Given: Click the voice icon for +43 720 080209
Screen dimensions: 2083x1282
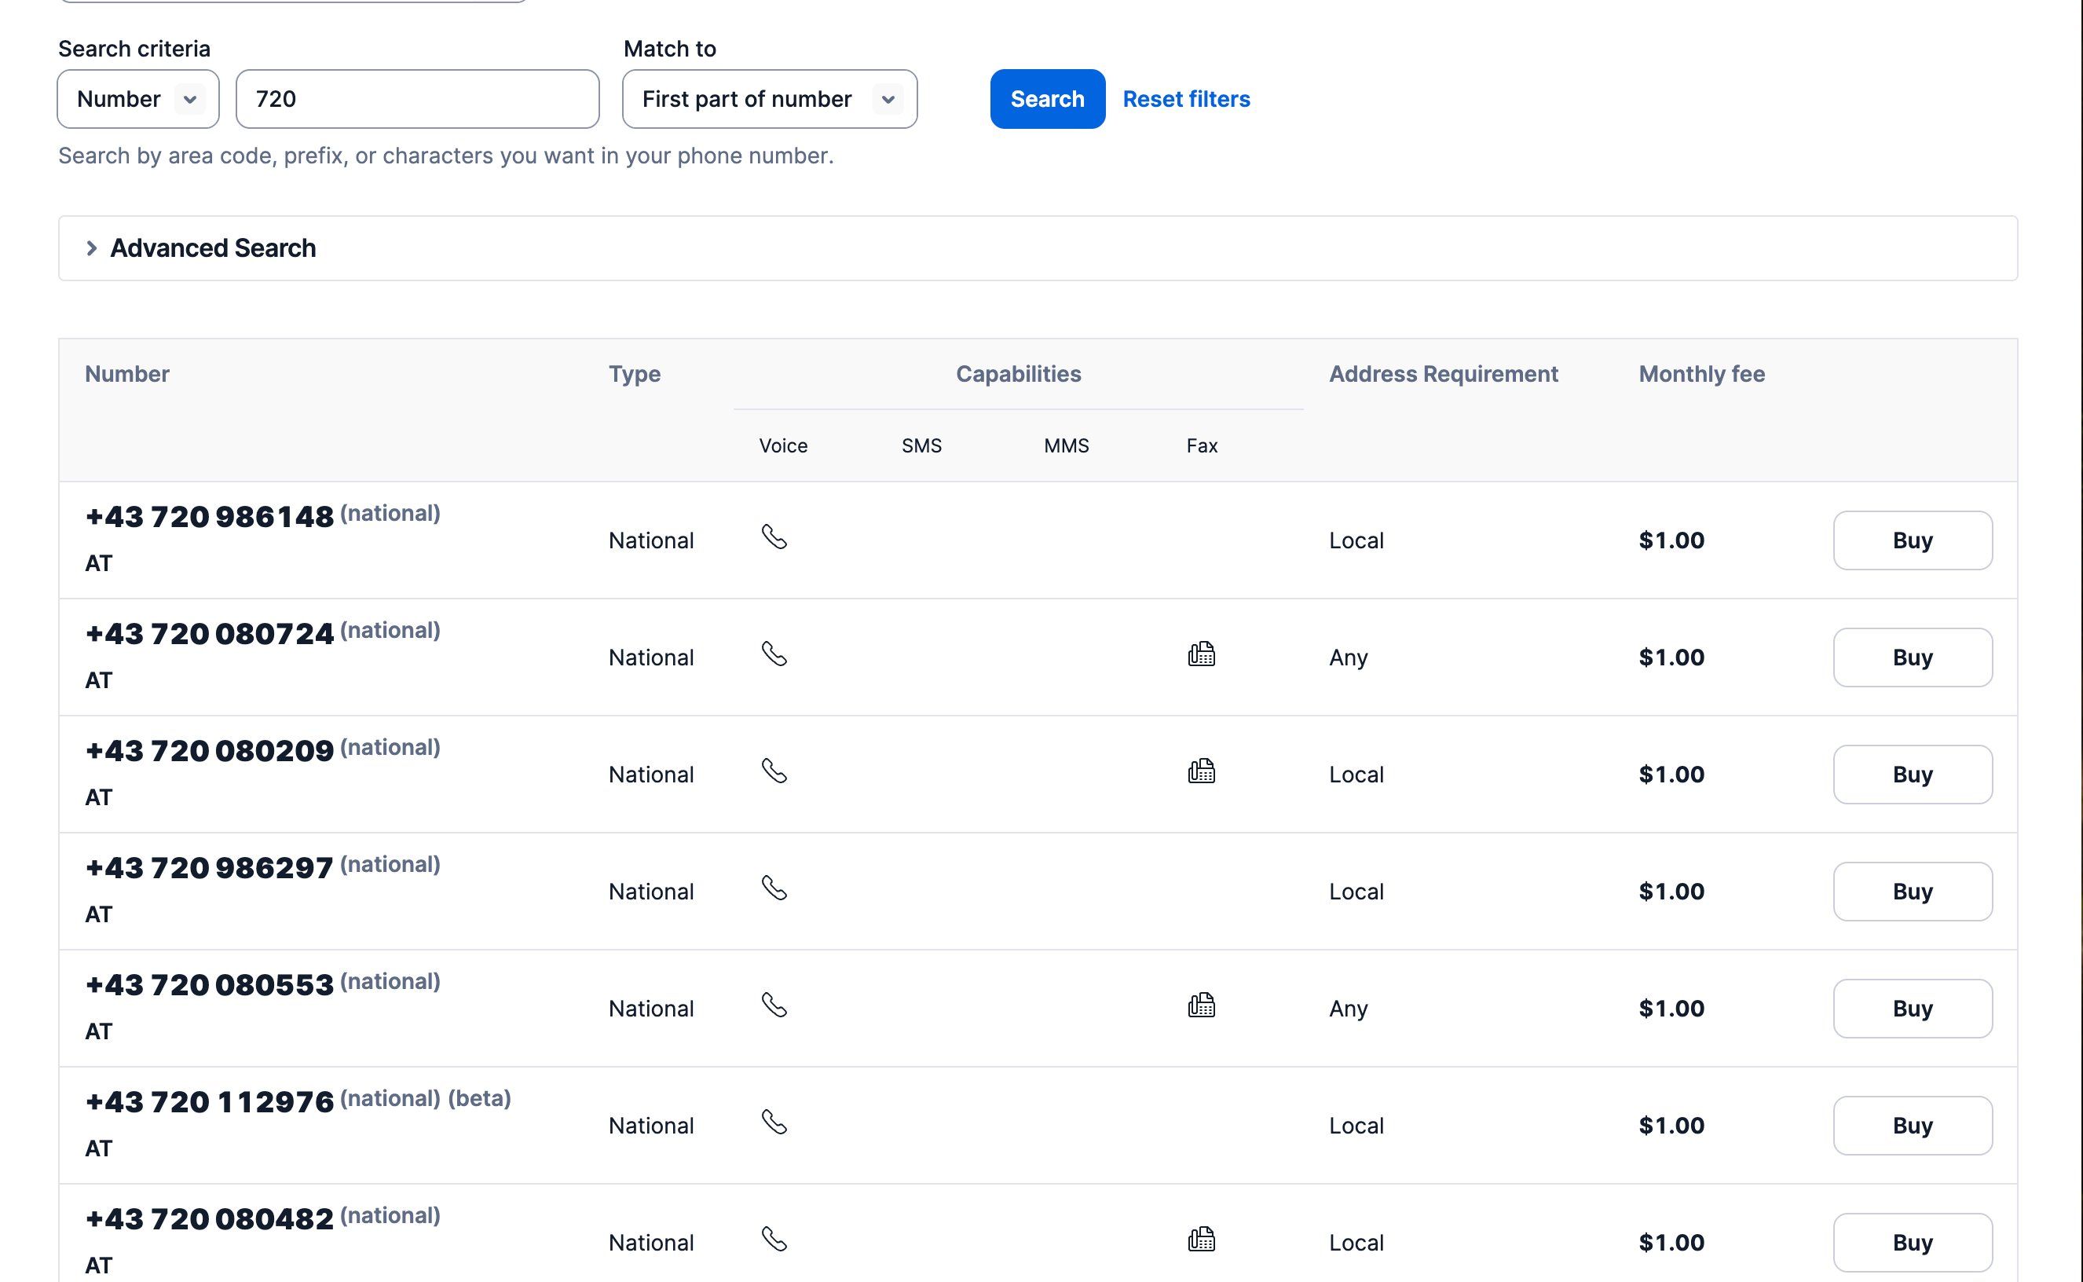Looking at the screenshot, I should [x=773, y=771].
